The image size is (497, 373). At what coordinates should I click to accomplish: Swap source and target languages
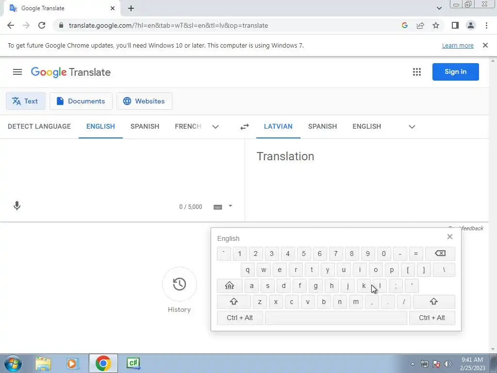click(x=245, y=127)
